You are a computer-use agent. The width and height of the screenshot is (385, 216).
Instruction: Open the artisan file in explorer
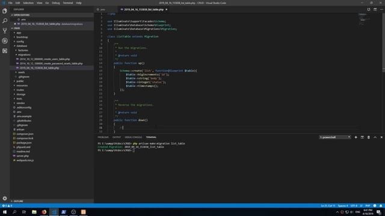point(20,130)
